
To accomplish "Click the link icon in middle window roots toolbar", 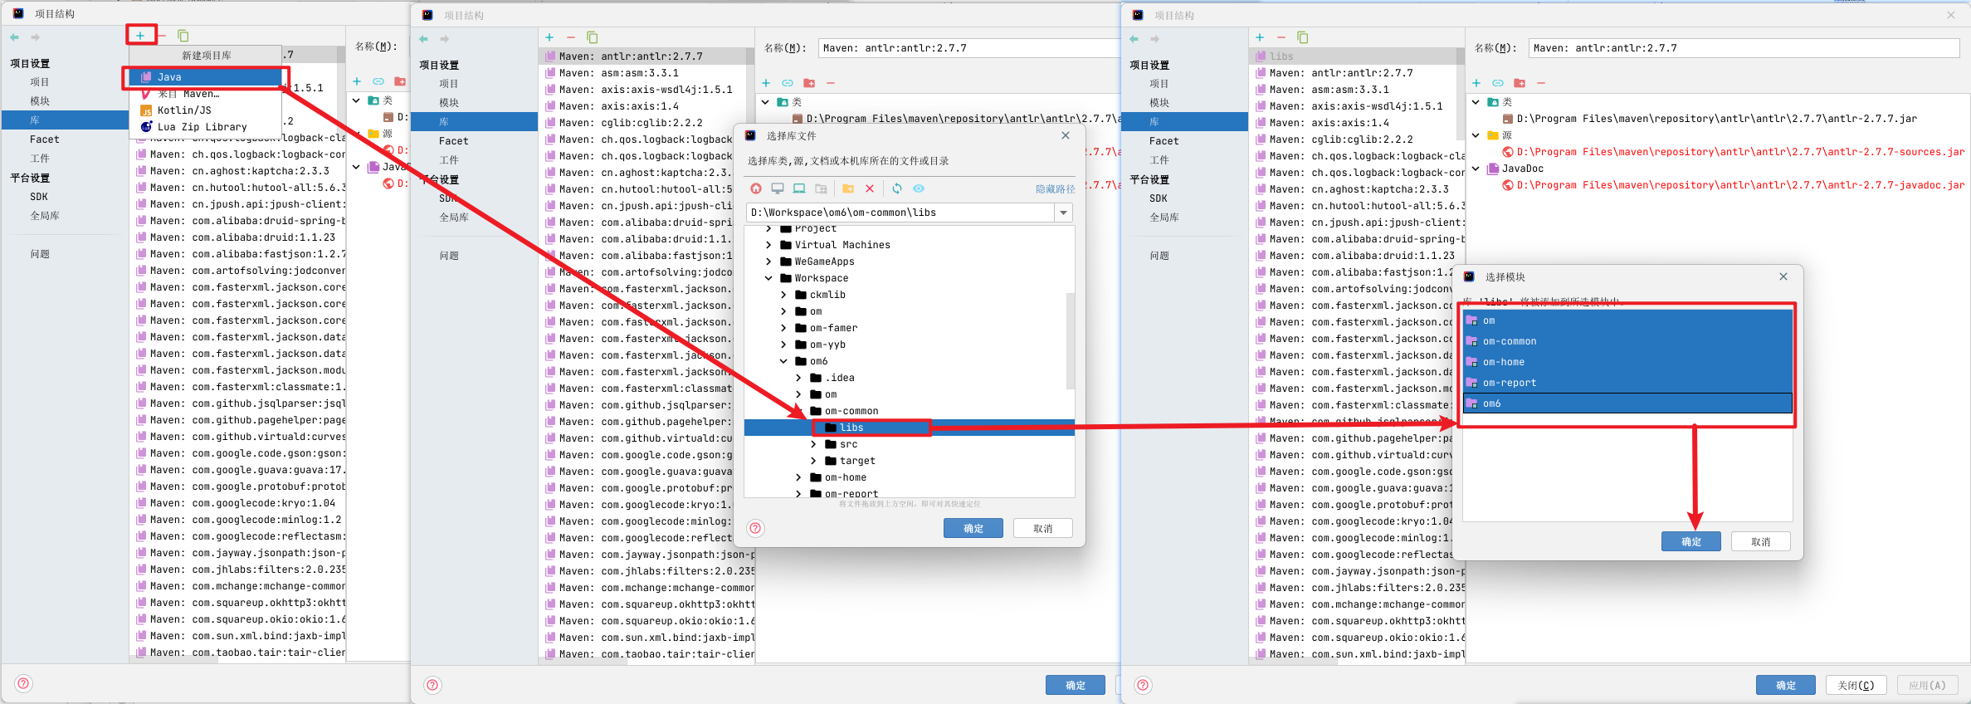I will pos(788,83).
